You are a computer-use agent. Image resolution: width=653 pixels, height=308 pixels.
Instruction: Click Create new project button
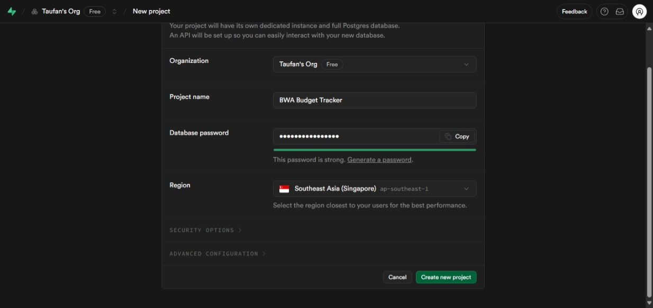pos(446,277)
